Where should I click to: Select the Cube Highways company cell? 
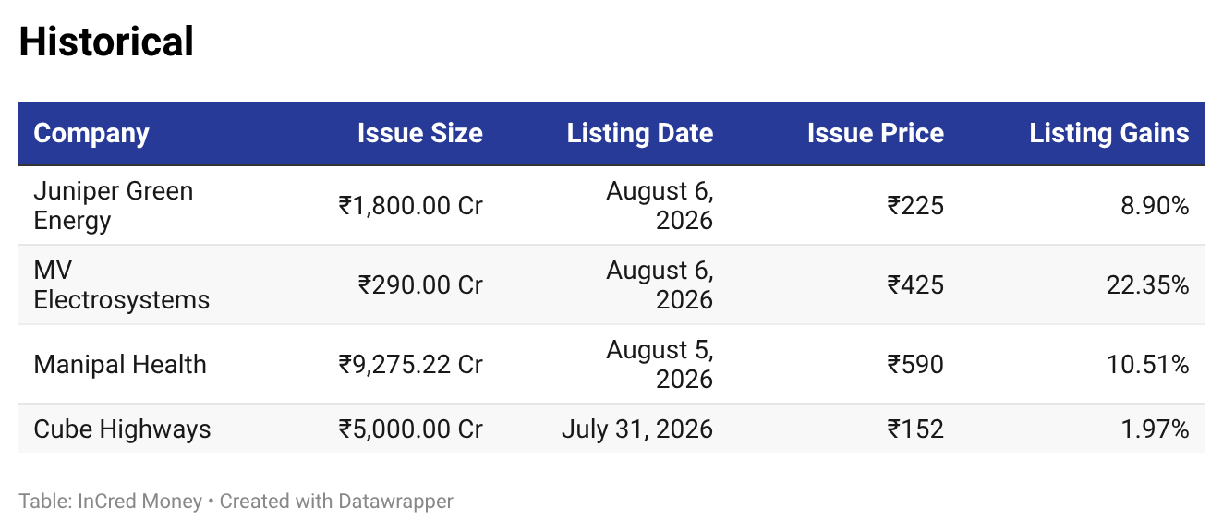[x=122, y=429]
